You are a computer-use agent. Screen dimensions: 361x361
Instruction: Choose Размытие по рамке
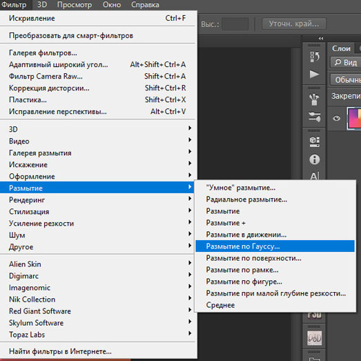(275, 270)
